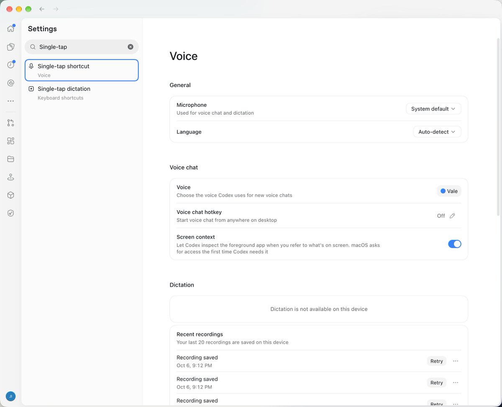Edit the Voice chat hotkey pencil icon
502x407 pixels.
(x=452, y=216)
